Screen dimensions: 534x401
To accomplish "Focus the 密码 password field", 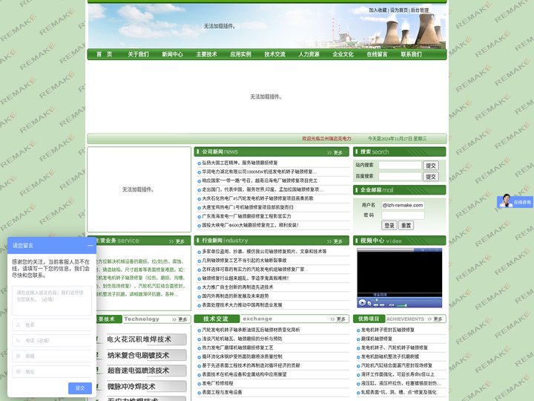I will pyautogui.click(x=403, y=215).
